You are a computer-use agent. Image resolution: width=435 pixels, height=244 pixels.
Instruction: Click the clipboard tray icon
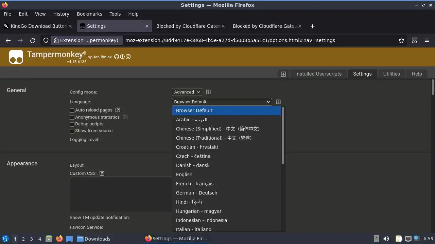click(x=399, y=239)
